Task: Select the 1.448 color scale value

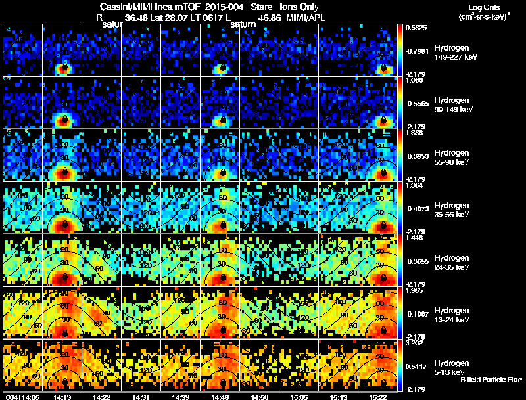Action: (x=414, y=238)
